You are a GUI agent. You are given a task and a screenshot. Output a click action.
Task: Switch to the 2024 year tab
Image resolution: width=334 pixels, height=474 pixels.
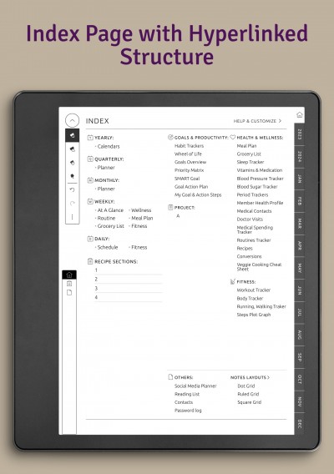click(x=299, y=157)
